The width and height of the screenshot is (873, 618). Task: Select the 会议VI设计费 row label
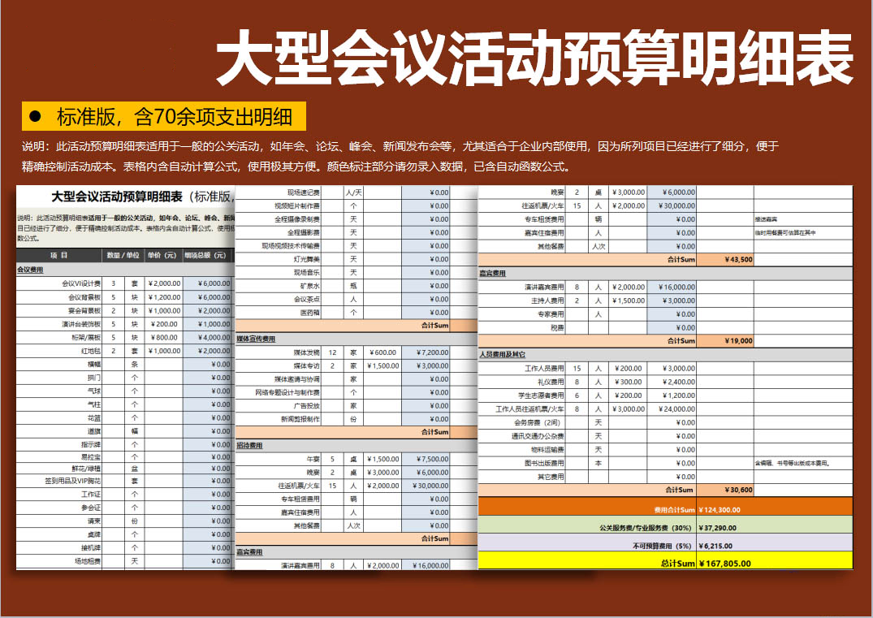(x=80, y=283)
